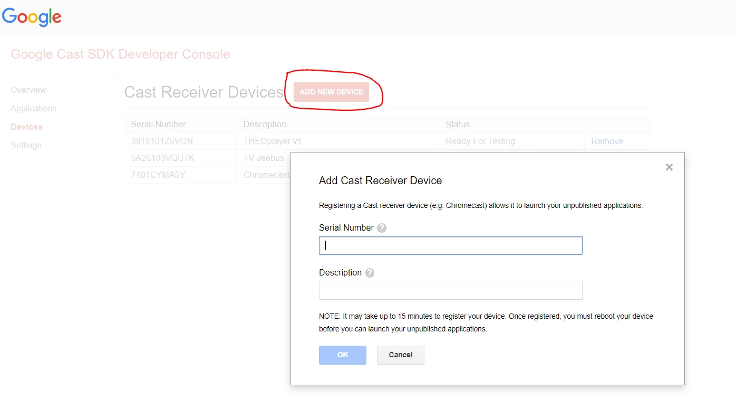Open the Description help tooltip icon
Image resolution: width=736 pixels, height=409 pixels.
coord(369,272)
